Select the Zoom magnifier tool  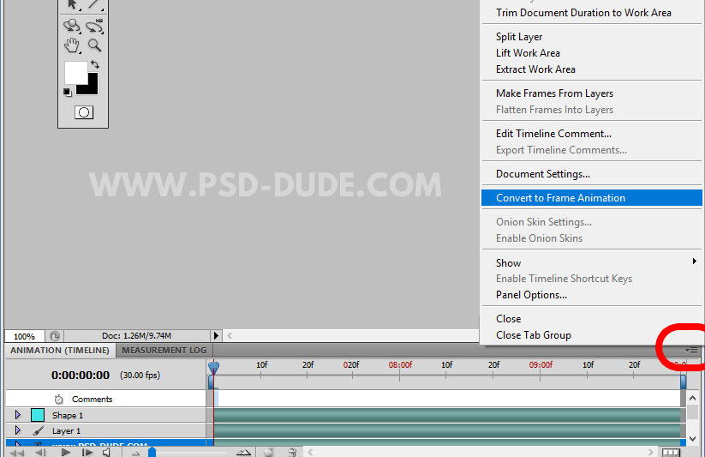pyautogui.click(x=94, y=45)
